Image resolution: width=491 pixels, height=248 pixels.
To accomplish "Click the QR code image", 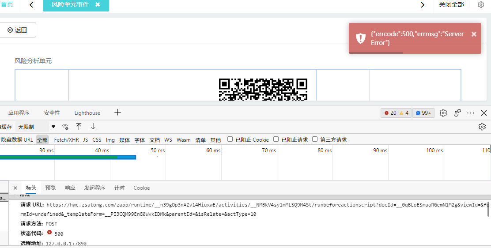I will tap(263, 90).
